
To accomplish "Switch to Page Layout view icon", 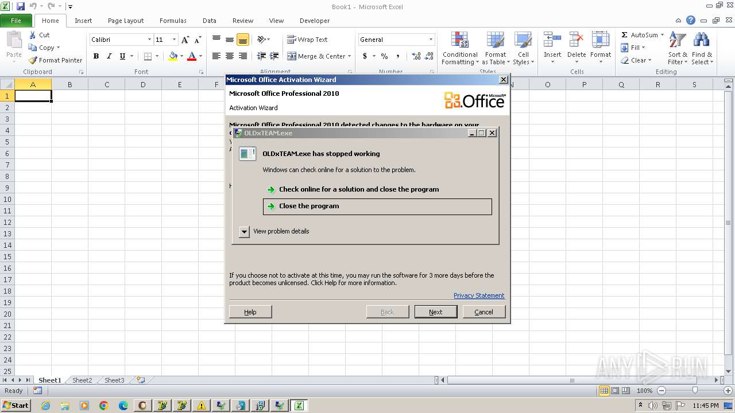I will click(615, 391).
